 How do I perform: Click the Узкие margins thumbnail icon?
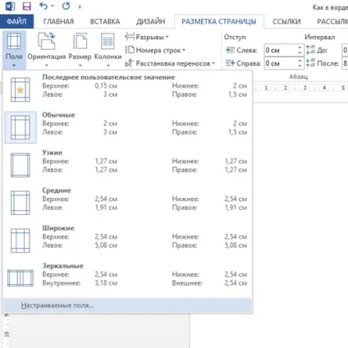[21, 165]
